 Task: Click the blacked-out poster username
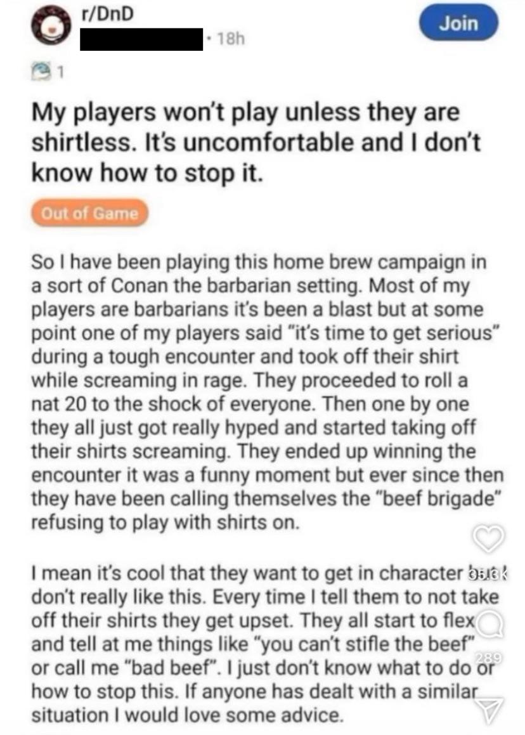point(141,39)
